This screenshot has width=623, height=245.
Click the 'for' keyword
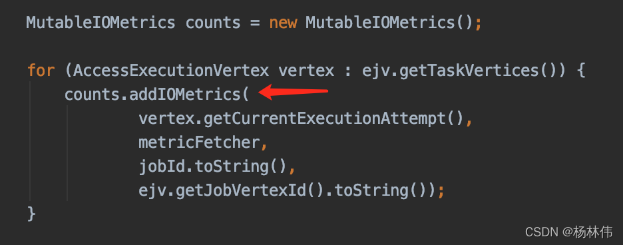click(x=41, y=71)
